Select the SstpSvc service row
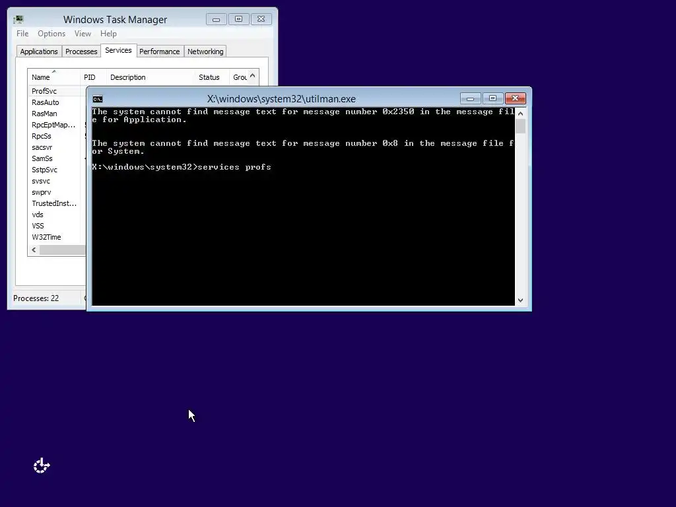The width and height of the screenshot is (676, 507). click(x=57, y=170)
